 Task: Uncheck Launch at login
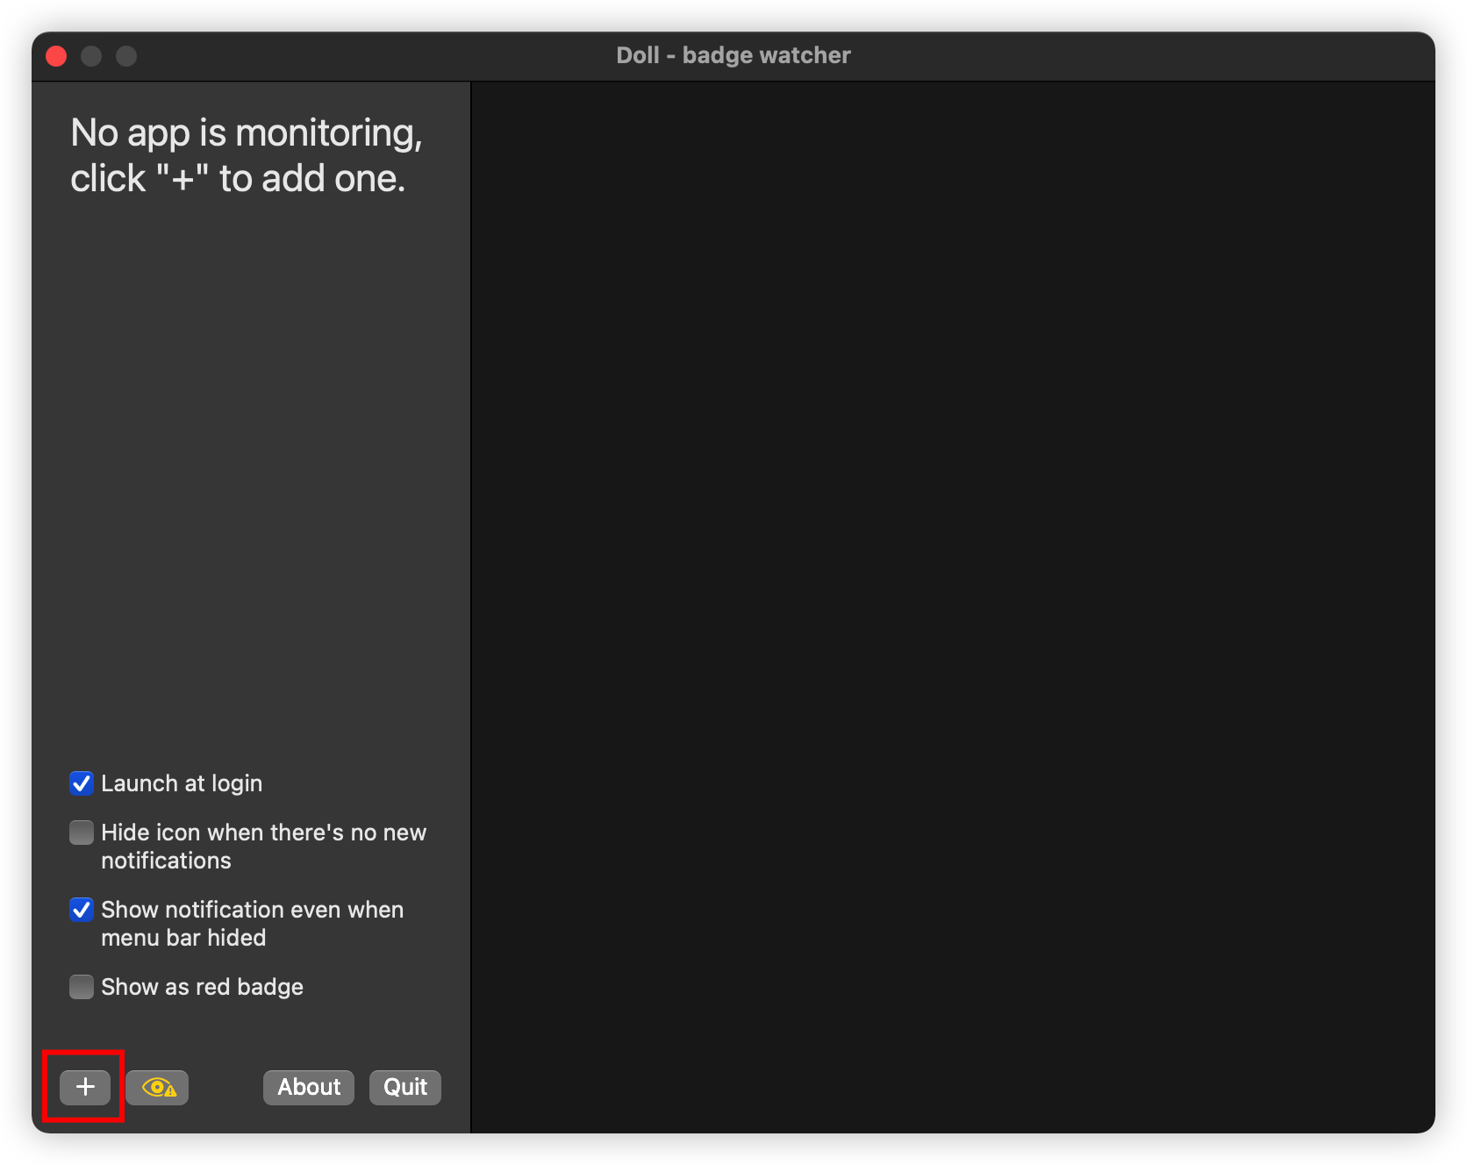point(82,783)
